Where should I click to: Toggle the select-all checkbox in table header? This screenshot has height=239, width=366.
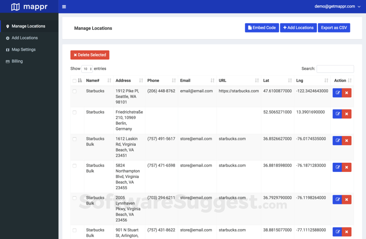pyautogui.click(x=74, y=81)
